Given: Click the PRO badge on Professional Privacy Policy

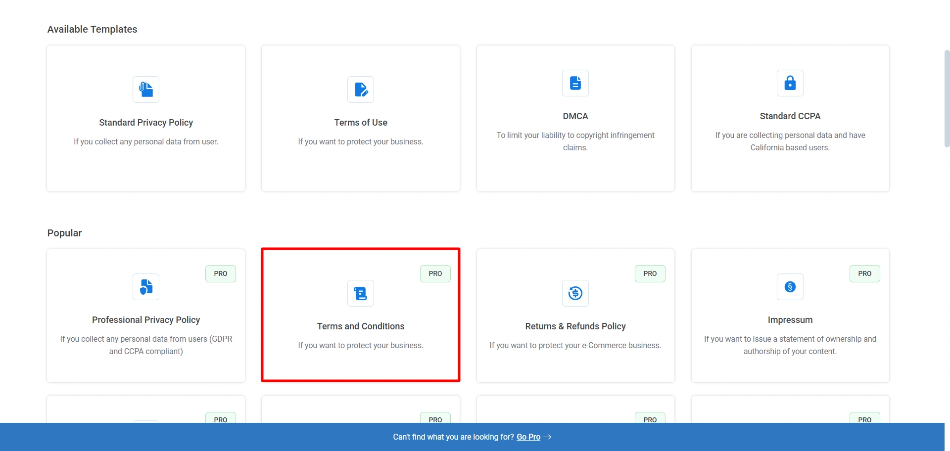Looking at the screenshot, I should [221, 273].
